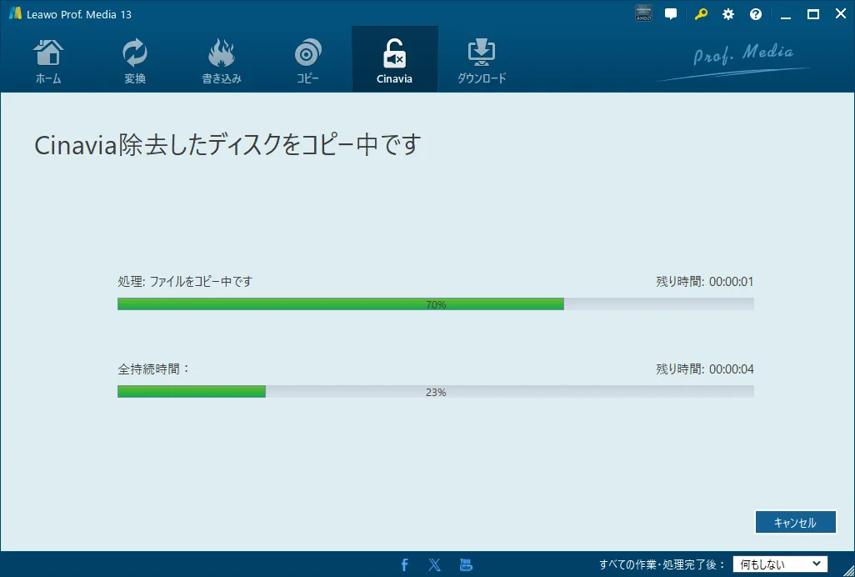The height and width of the screenshot is (577, 855).
Task: Open the feedback speech-bubble icon
Action: (671, 14)
